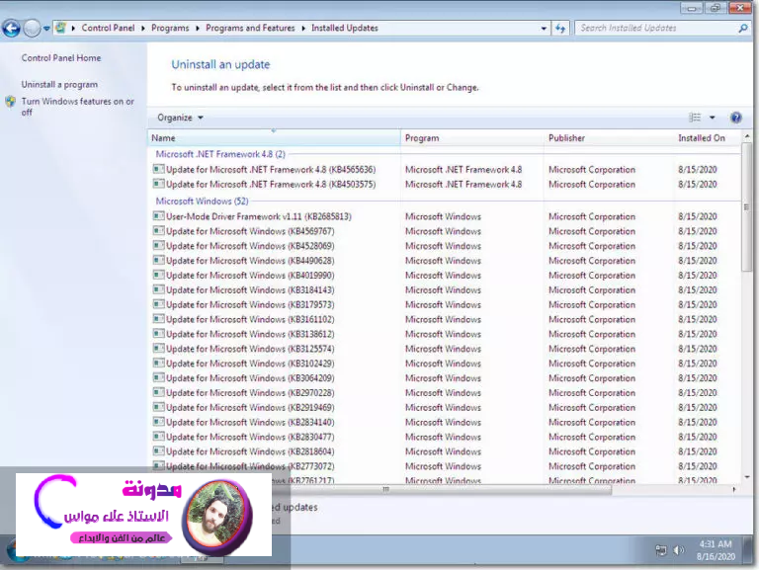This screenshot has width=759, height=570.
Task: Click the scroll down arrow of list
Action: click(x=747, y=477)
